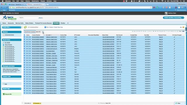The height and width of the screenshot is (105, 187).
Task: Go to the Next page link
Action: [x=107, y=103]
